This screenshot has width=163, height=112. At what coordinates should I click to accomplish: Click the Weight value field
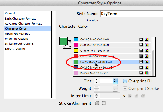point(106,88)
